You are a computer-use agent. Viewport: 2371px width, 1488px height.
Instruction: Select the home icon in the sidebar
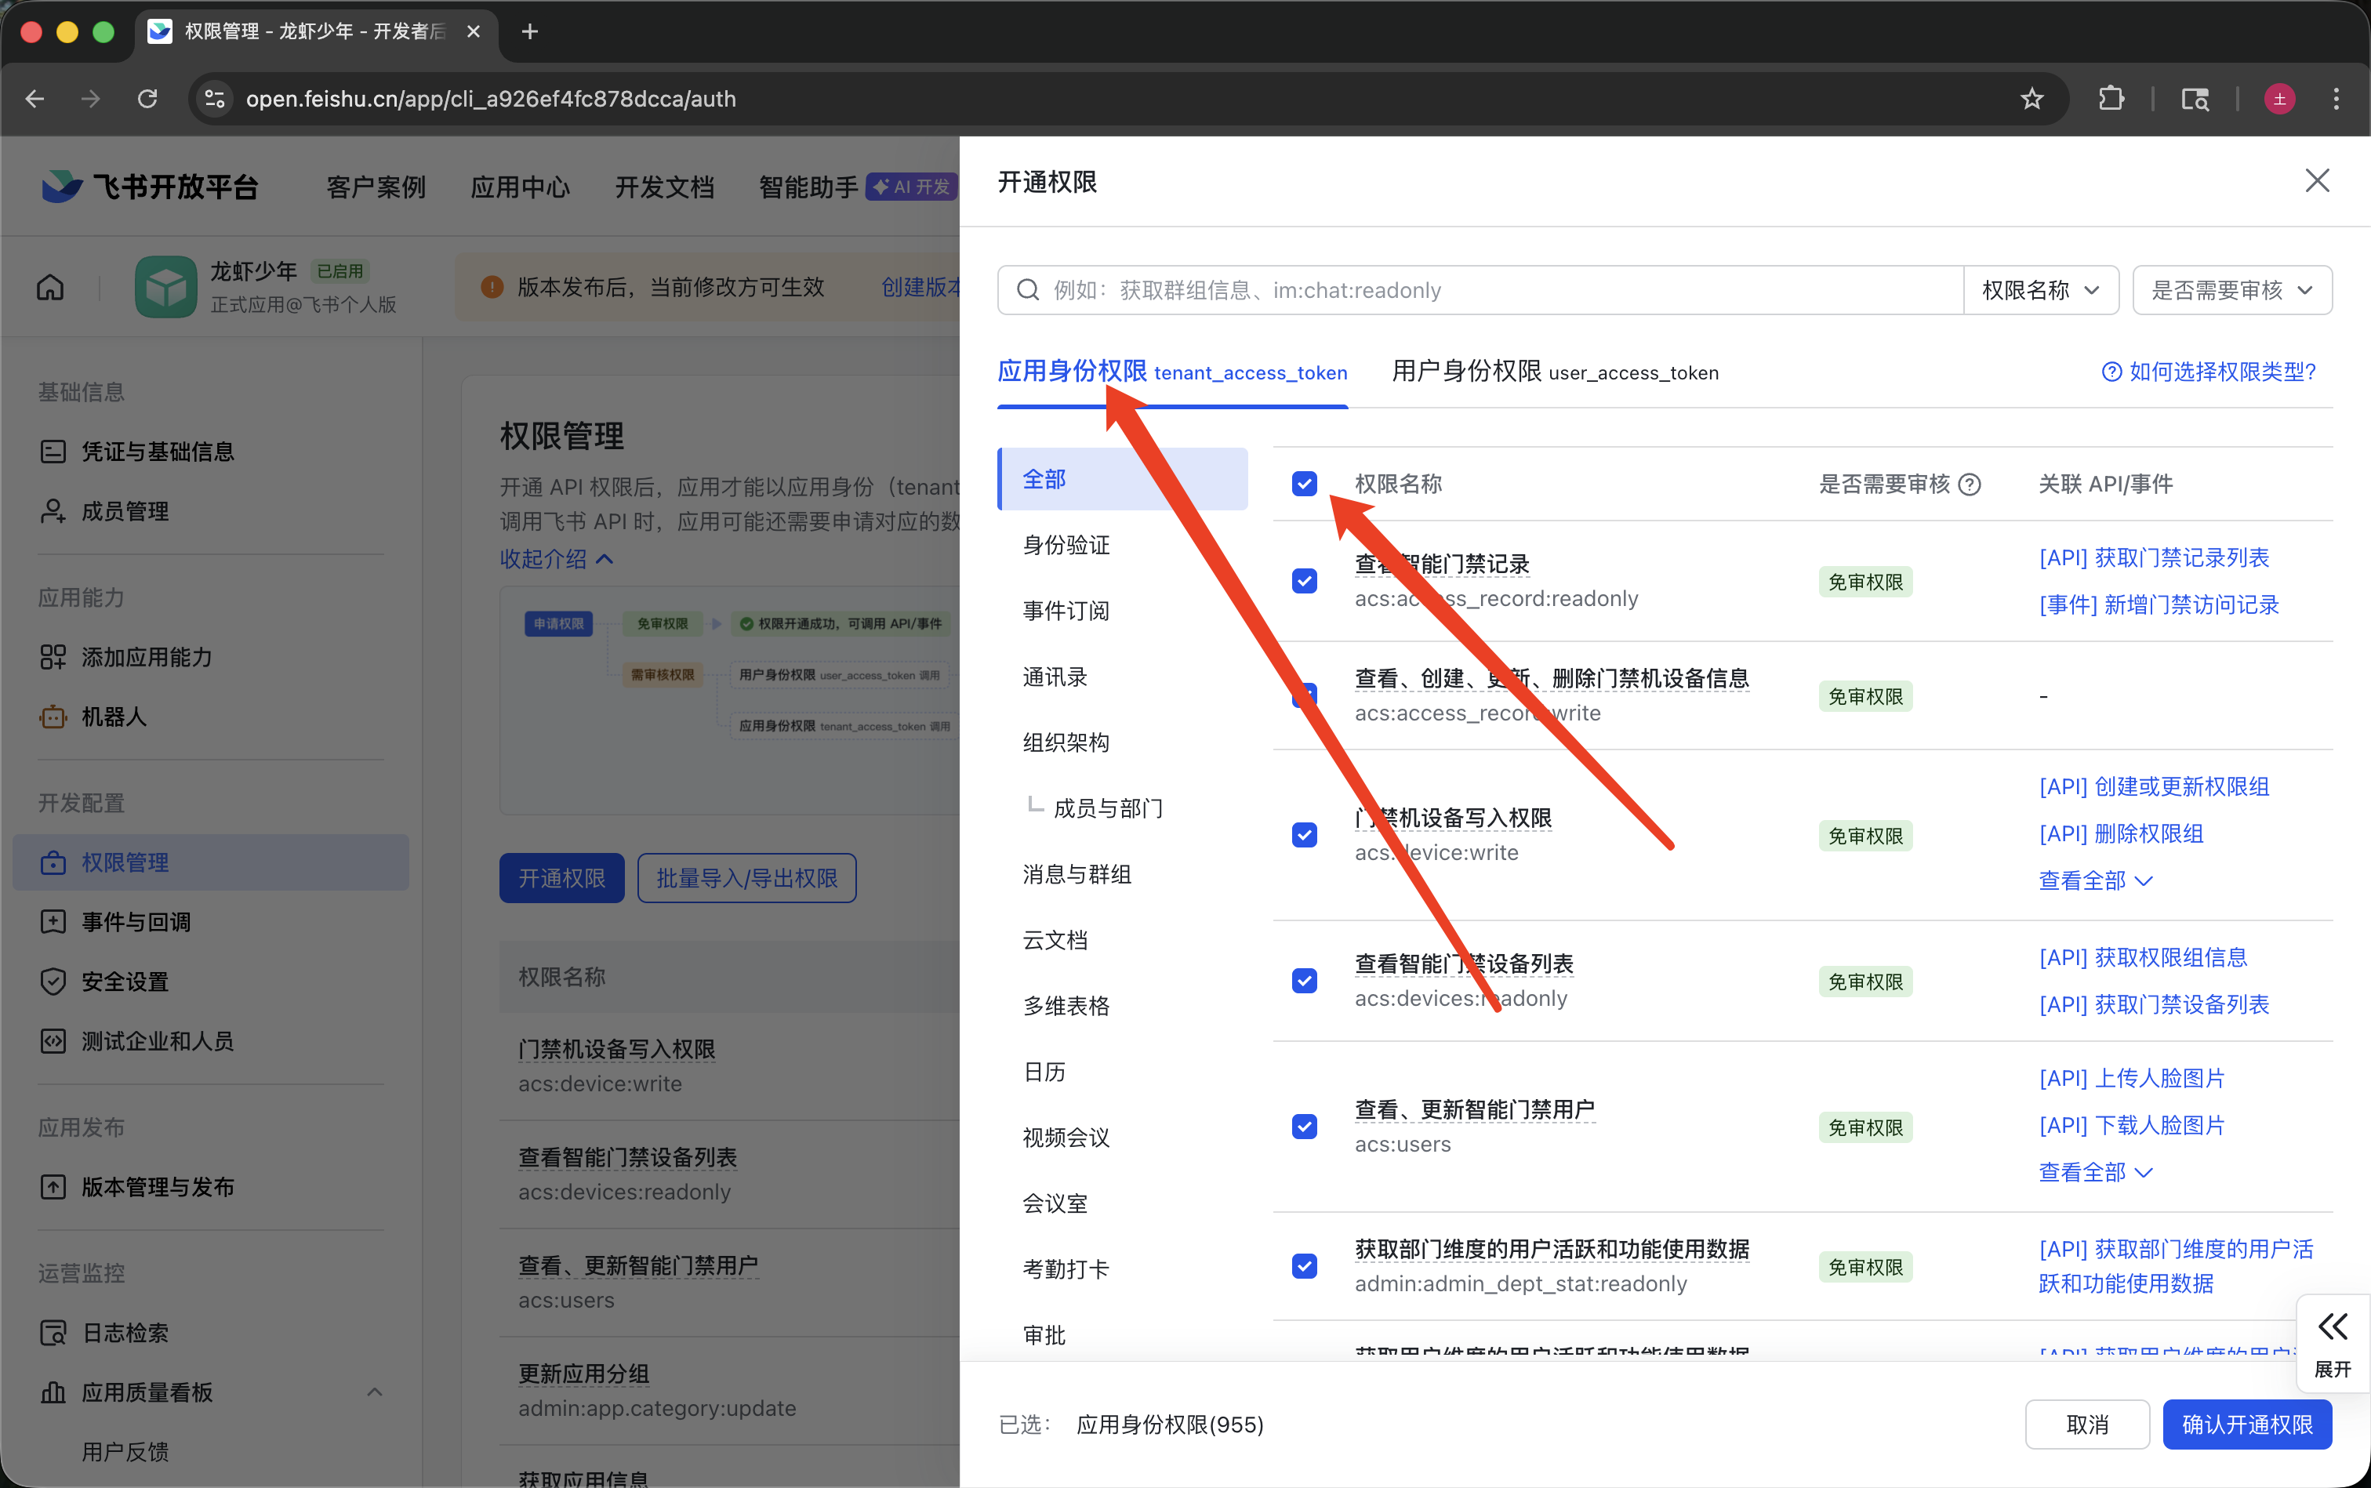tap(50, 286)
